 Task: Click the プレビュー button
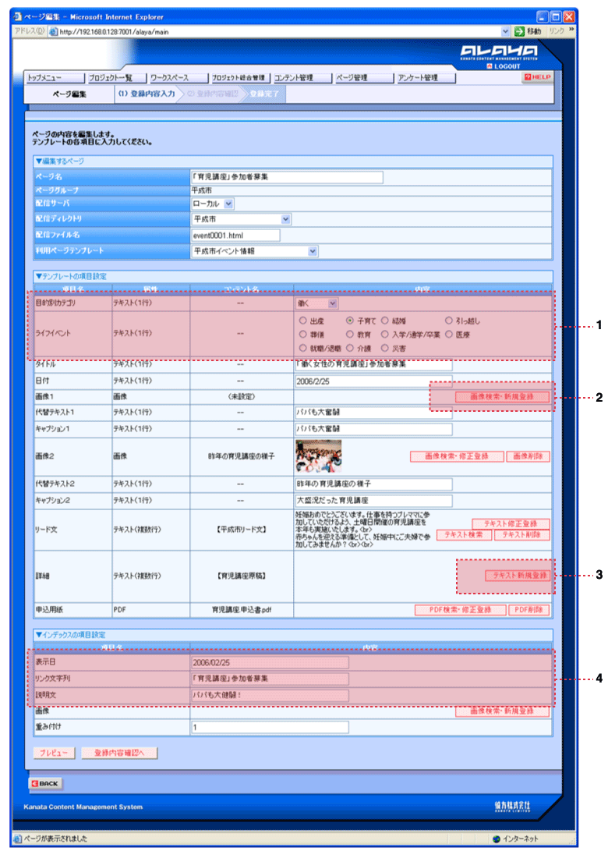click(x=54, y=753)
